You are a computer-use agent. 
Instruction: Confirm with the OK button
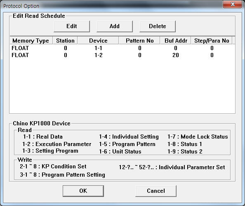tap(83, 191)
